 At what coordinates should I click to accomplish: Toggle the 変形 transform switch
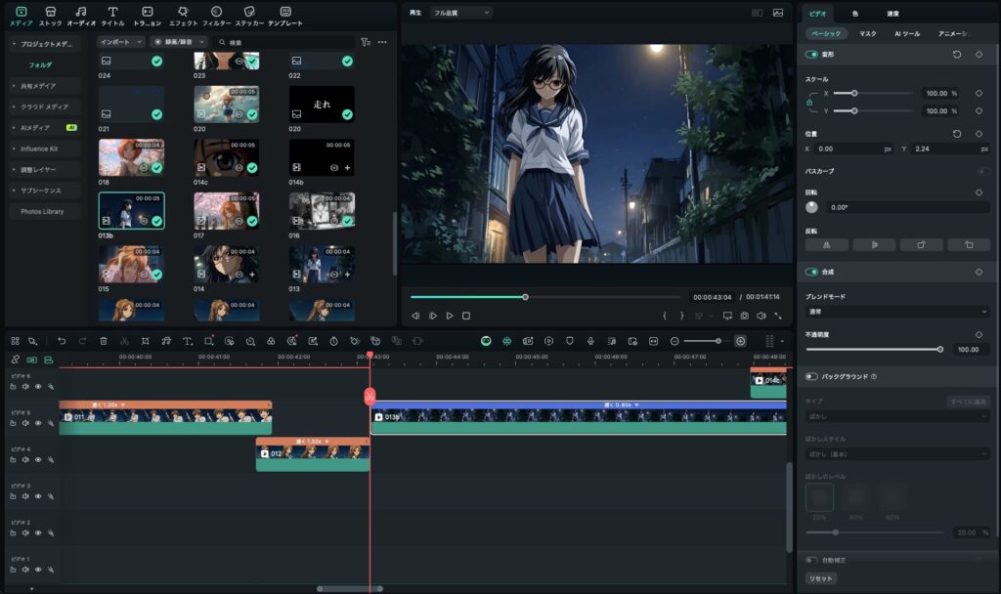pyautogui.click(x=811, y=55)
